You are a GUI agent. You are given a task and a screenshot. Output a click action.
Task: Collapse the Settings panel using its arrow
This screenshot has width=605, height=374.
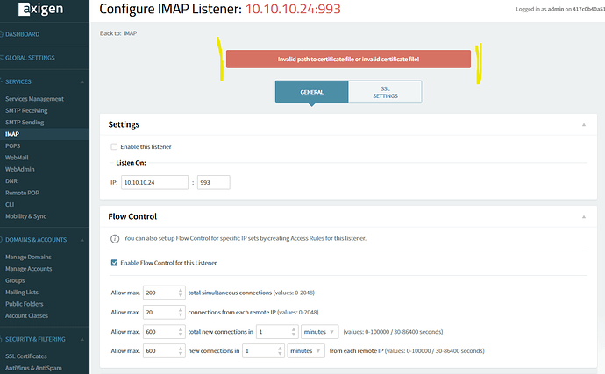click(584, 125)
